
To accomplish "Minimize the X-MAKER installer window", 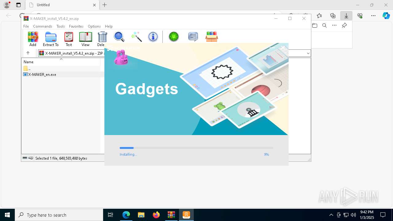I will click(x=272, y=47).
